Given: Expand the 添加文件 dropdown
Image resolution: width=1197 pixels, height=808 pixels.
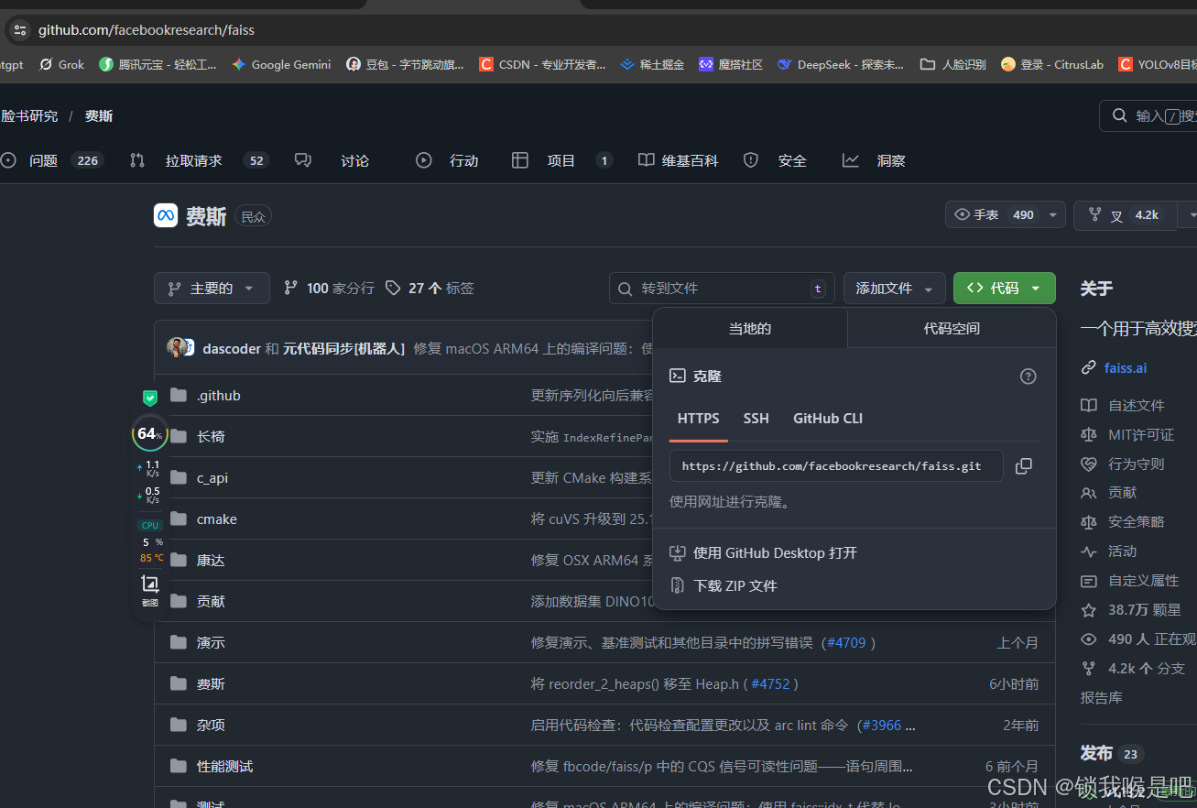Looking at the screenshot, I should pyautogui.click(x=894, y=289).
